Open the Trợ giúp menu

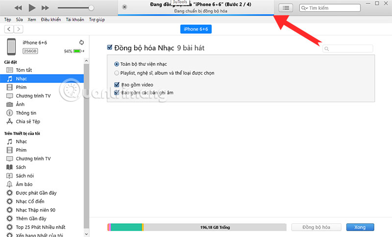coord(97,20)
